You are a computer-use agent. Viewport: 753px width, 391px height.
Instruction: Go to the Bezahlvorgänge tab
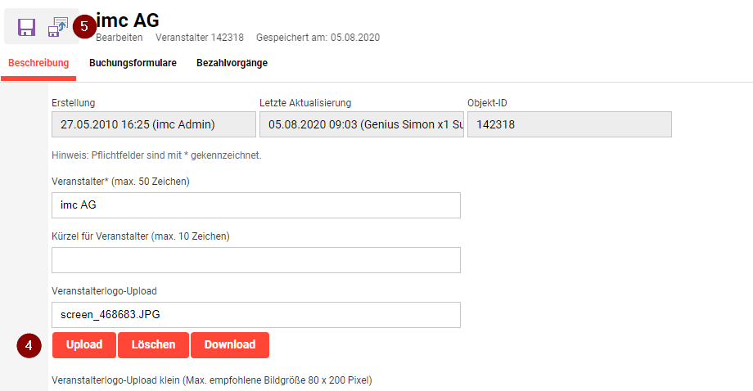[232, 63]
